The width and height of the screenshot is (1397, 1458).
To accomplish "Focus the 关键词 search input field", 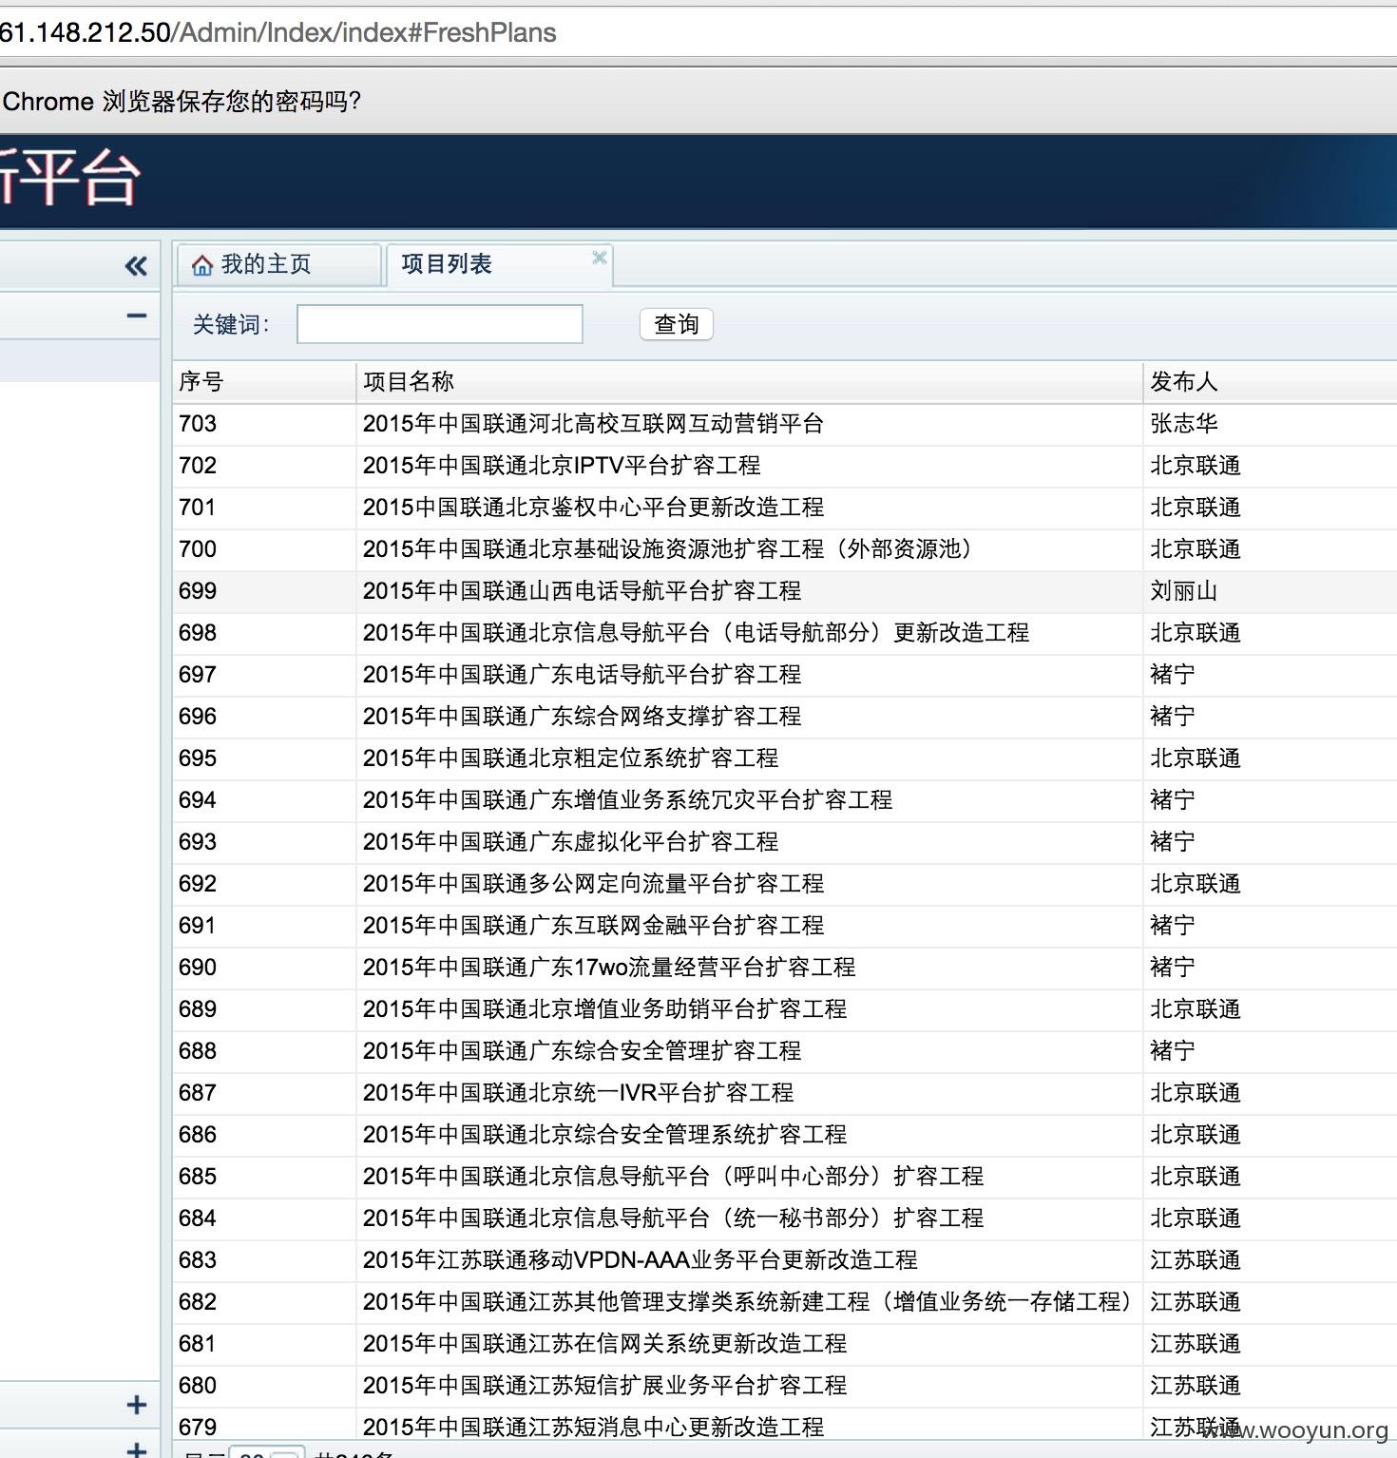I will click(440, 324).
